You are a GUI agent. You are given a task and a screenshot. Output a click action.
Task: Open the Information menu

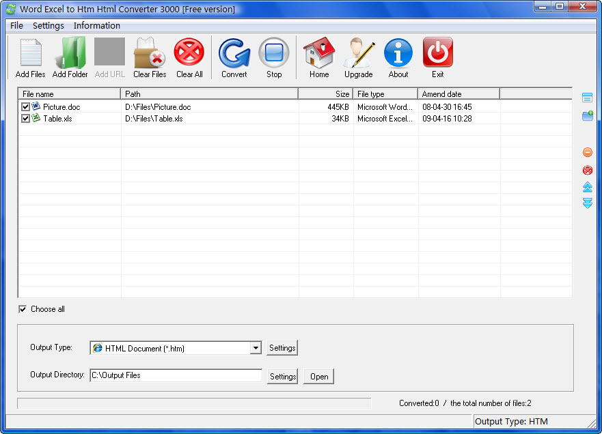coord(96,26)
